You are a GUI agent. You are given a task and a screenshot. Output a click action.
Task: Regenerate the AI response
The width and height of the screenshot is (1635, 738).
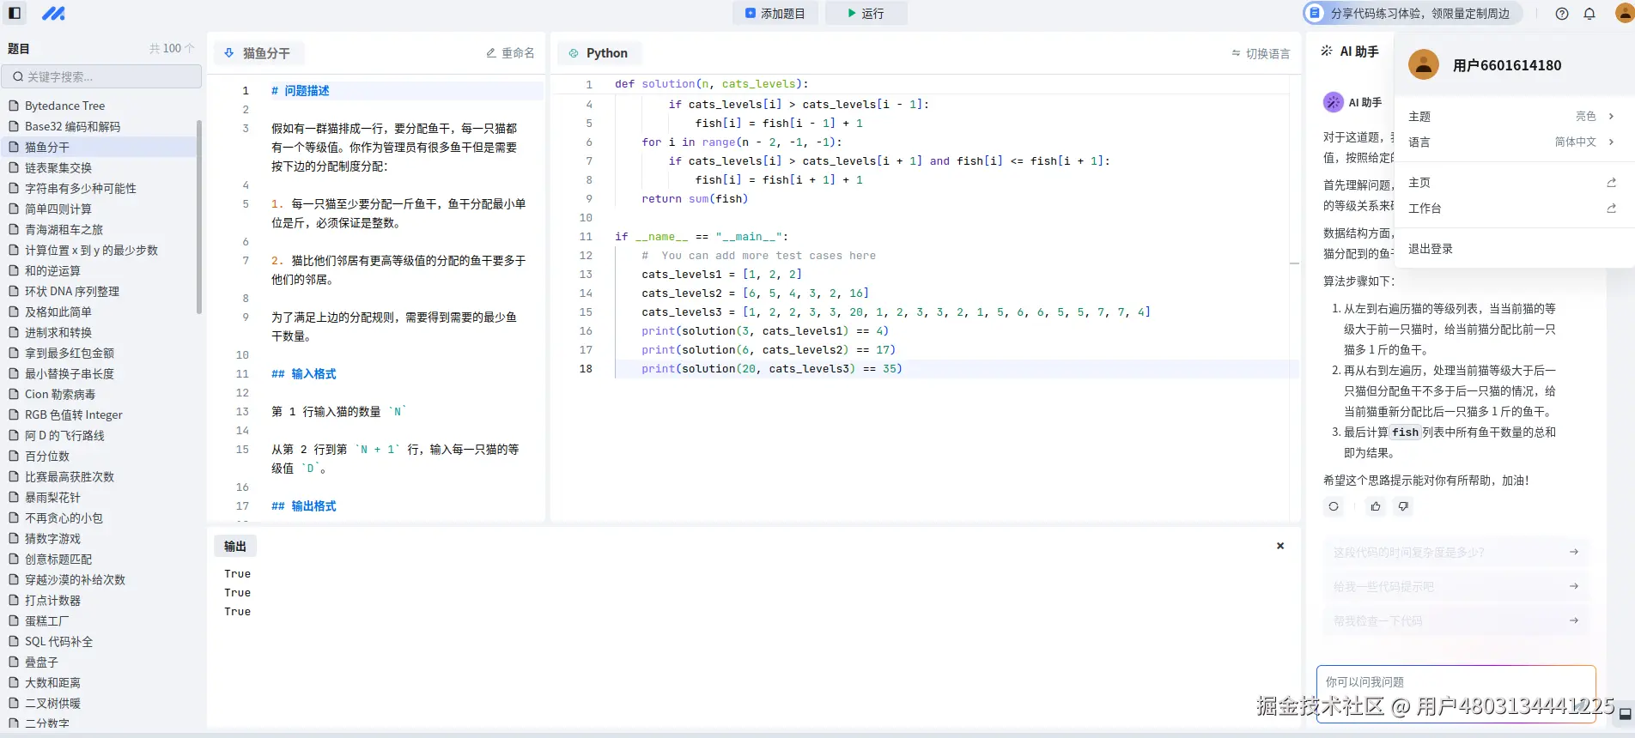tap(1334, 506)
